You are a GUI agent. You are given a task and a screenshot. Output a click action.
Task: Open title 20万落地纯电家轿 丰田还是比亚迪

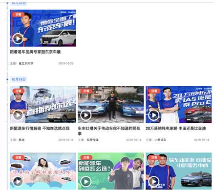176,128
